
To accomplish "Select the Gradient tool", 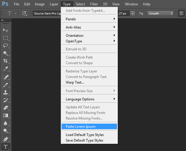I will click(x=6, y=115).
